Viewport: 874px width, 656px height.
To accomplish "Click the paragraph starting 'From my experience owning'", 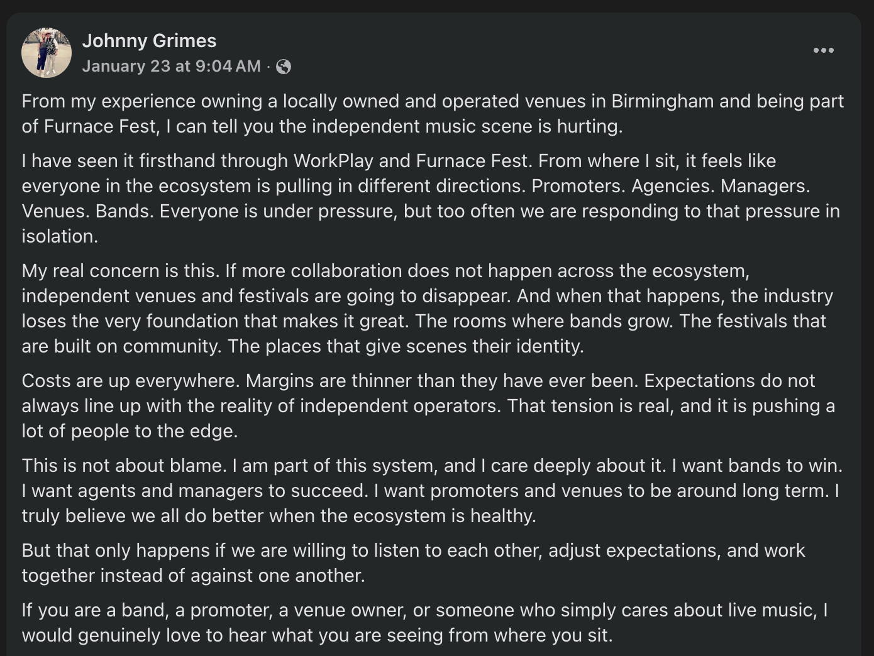I will pyautogui.click(x=433, y=114).
